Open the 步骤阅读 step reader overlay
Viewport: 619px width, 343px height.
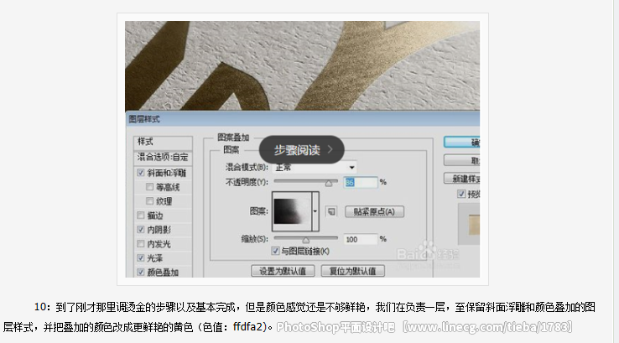click(x=302, y=149)
